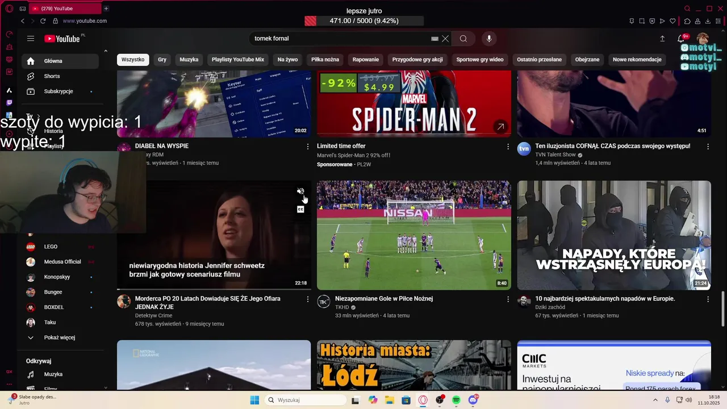The width and height of the screenshot is (727, 409).
Task: Open browser downloads icon
Action: [x=708, y=21]
